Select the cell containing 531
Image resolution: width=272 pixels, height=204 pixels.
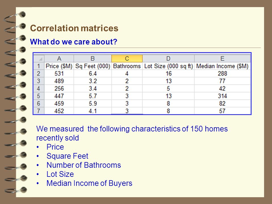coord(59,74)
